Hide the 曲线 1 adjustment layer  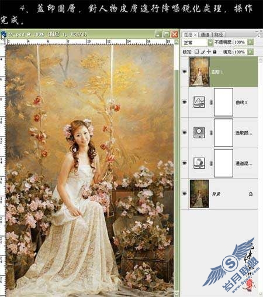tap(185, 102)
